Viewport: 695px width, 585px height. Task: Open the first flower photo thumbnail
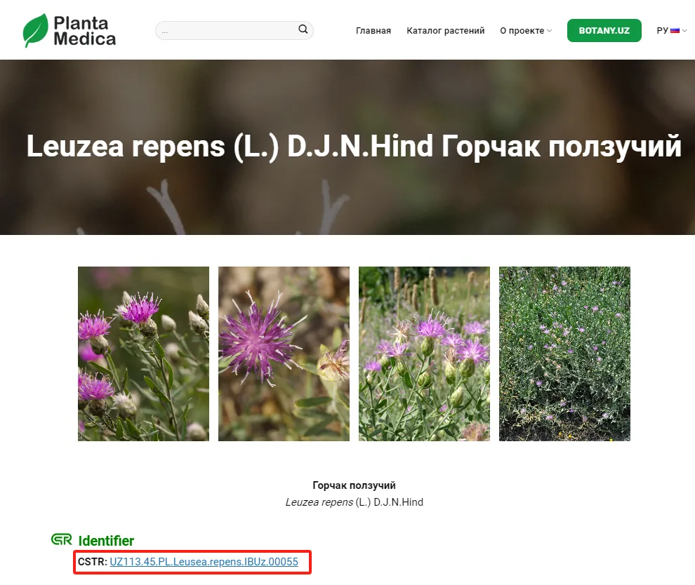point(143,354)
